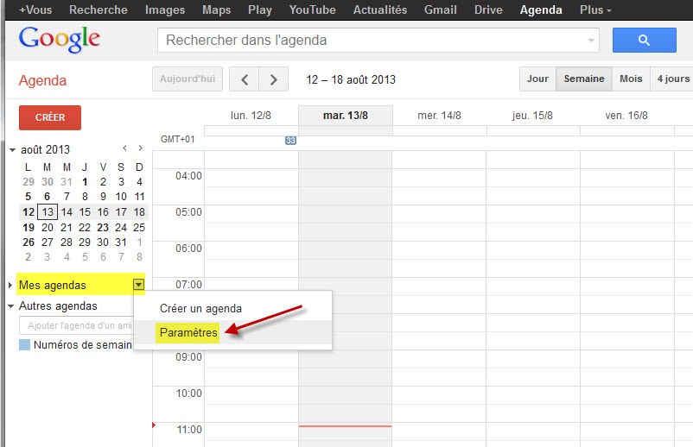Go to previous week arrow
Image resolution: width=693 pixels, height=447 pixels.
click(244, 79)
